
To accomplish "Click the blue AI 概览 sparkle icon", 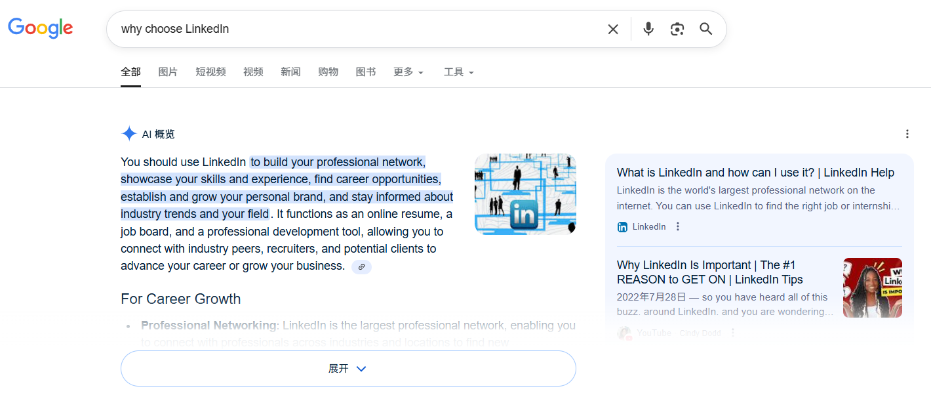I will [129, 134].
